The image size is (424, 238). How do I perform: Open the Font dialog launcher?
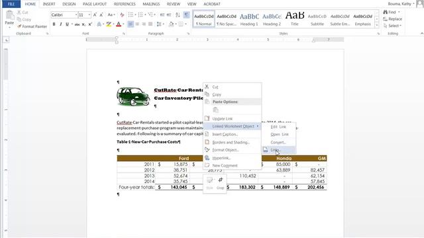coord(124,34)
